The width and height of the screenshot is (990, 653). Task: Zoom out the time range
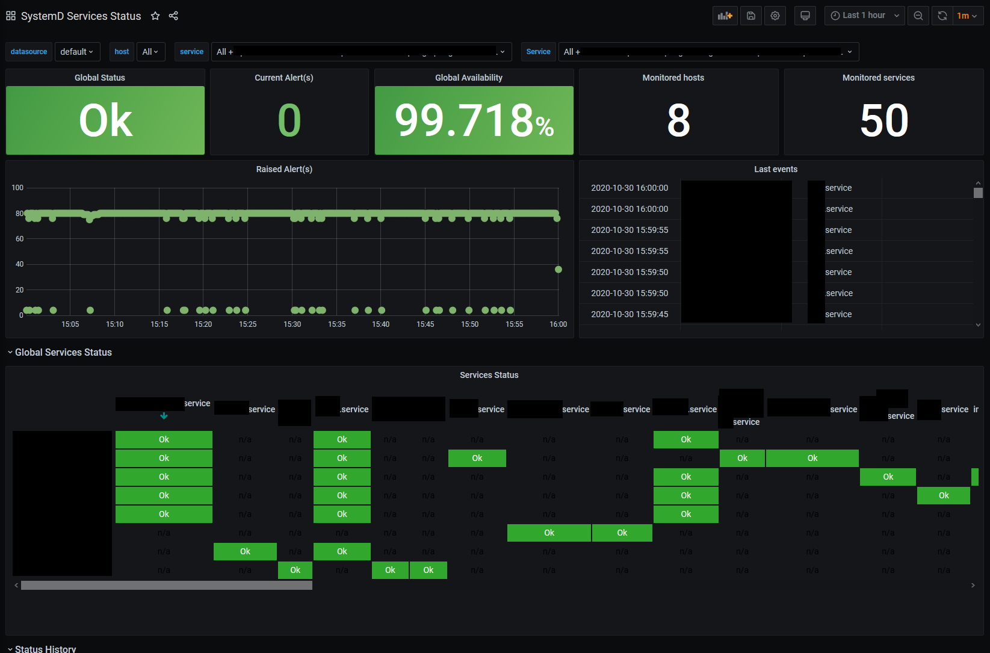tap(918, 16)
